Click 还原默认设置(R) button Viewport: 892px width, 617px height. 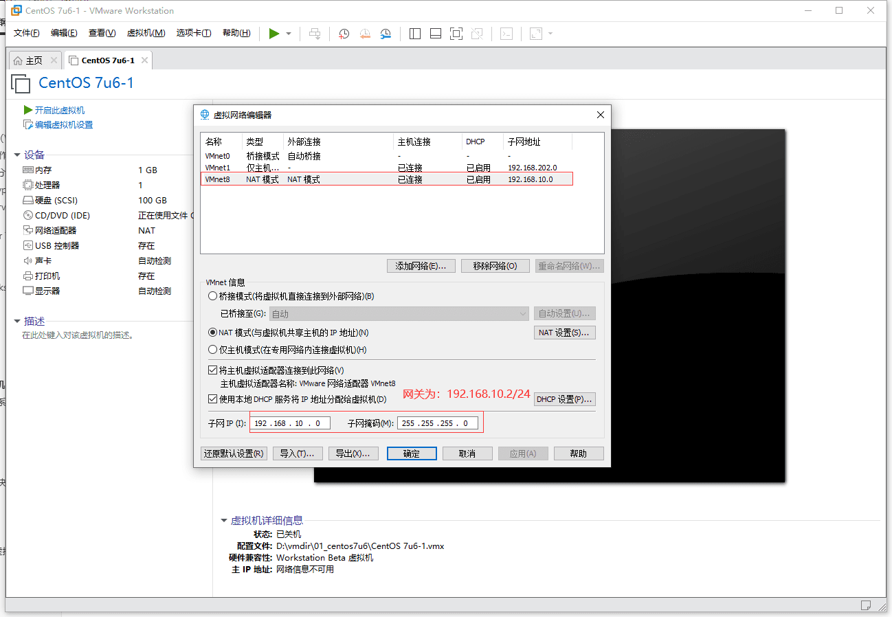pos(234,453)
